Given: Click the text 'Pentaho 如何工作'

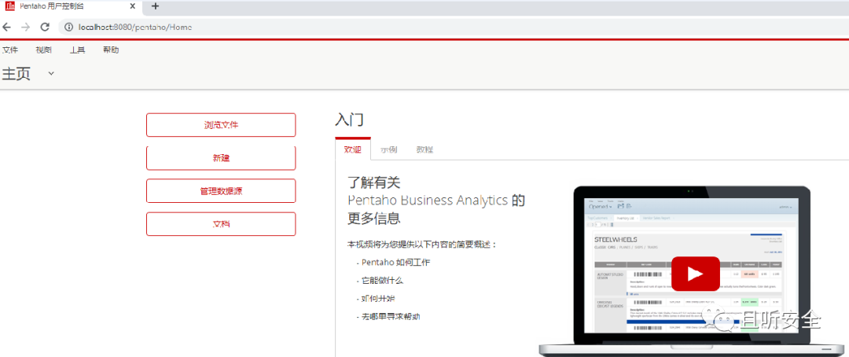Looking at the screenshot, I should 395,263.
